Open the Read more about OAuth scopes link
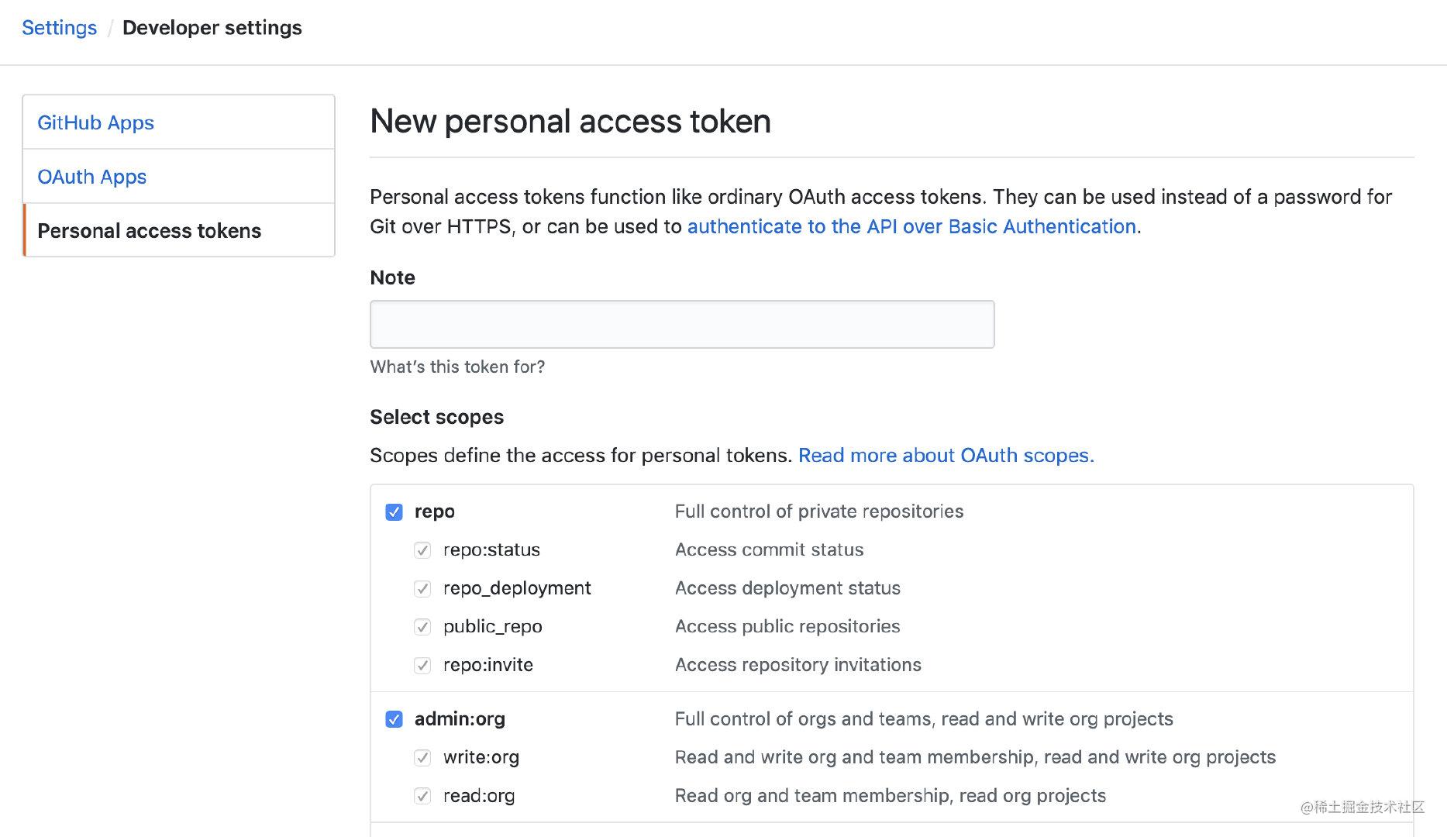1447x837 pixels. click(946, 455)
